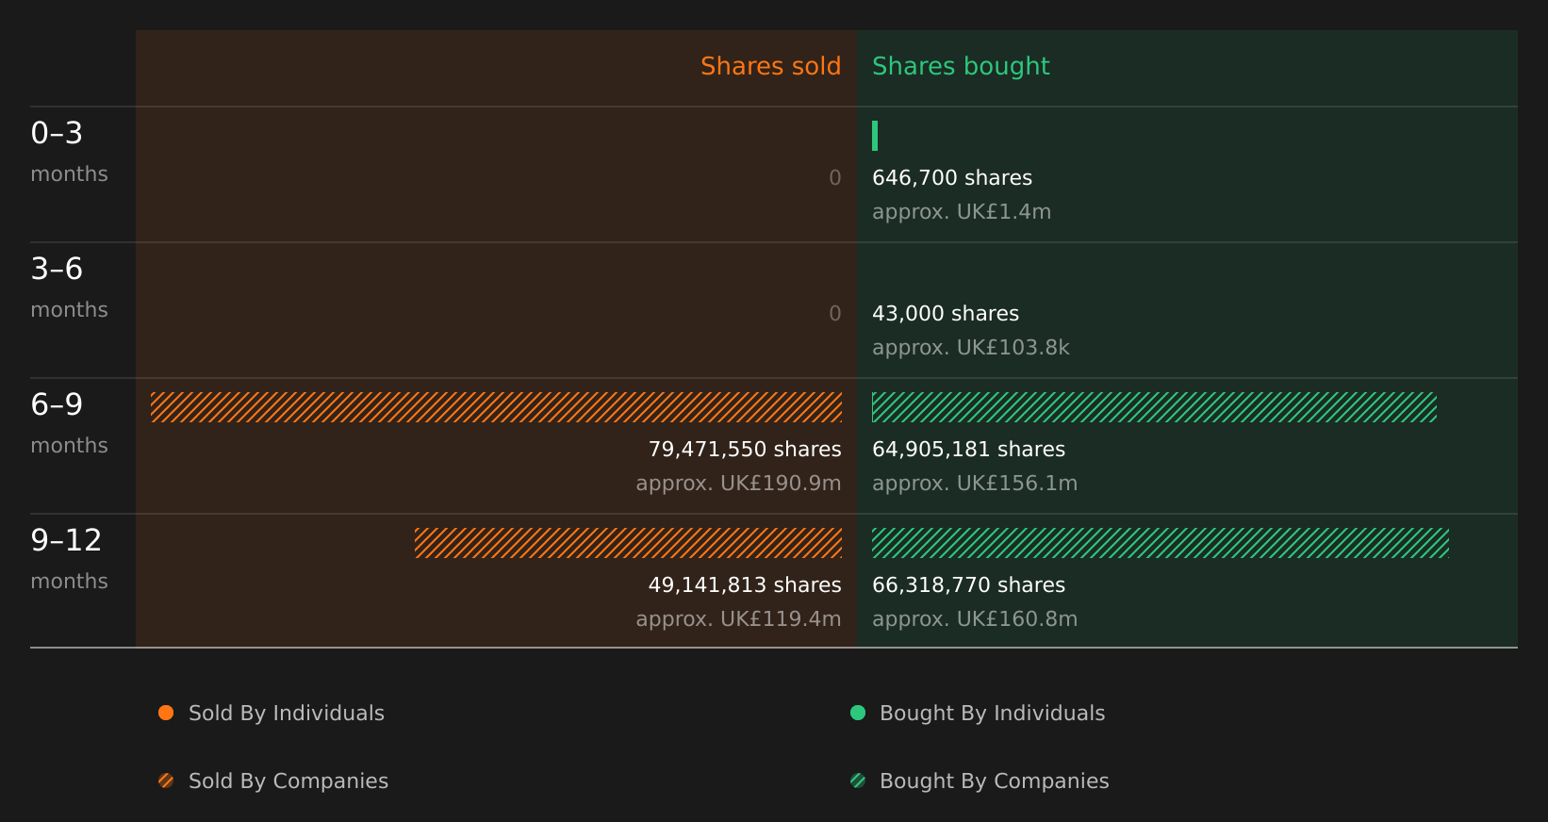Click the 49,141,813 shares value
This screenshot has height=822, width=1548.
(x=745, y=585)
